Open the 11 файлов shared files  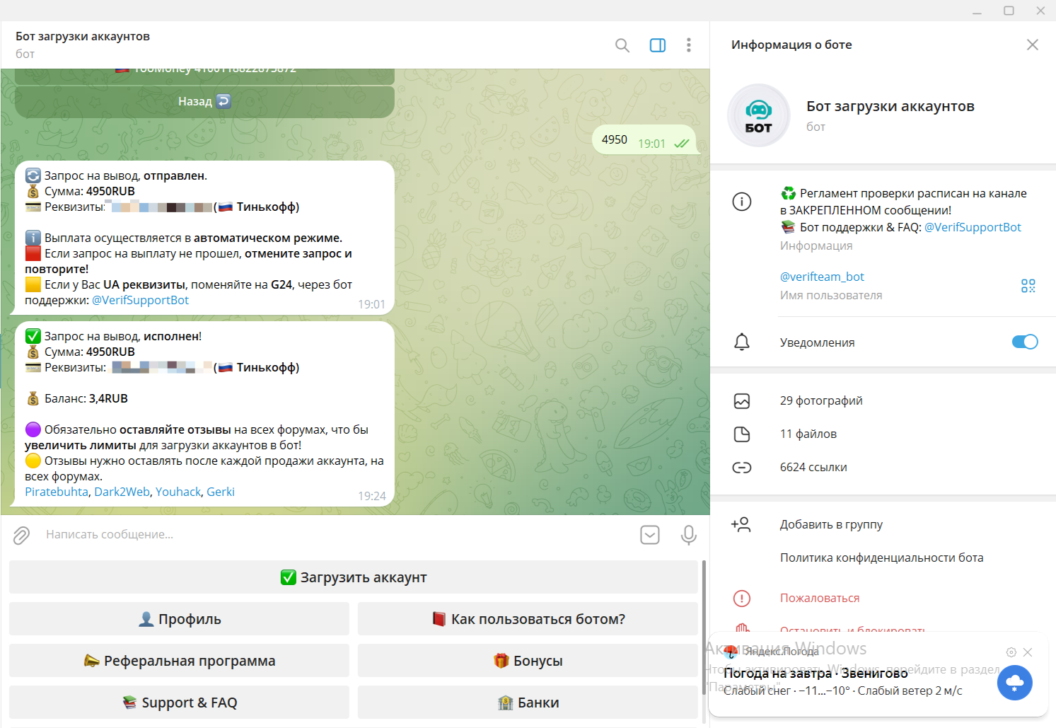coord(808,434)
